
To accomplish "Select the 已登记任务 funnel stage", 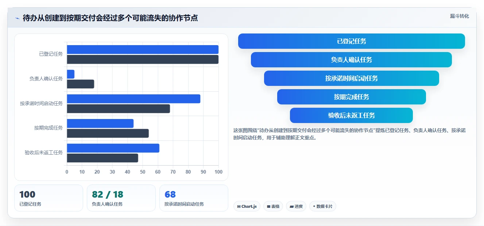I will (x=352, y=41).
